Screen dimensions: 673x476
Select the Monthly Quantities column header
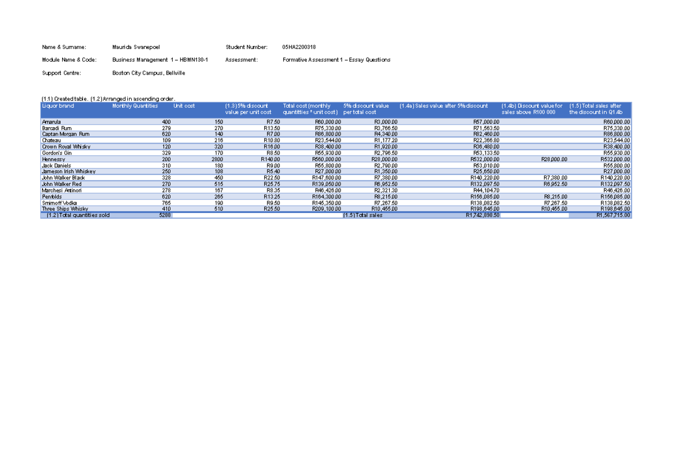click(x=135, y=106)
